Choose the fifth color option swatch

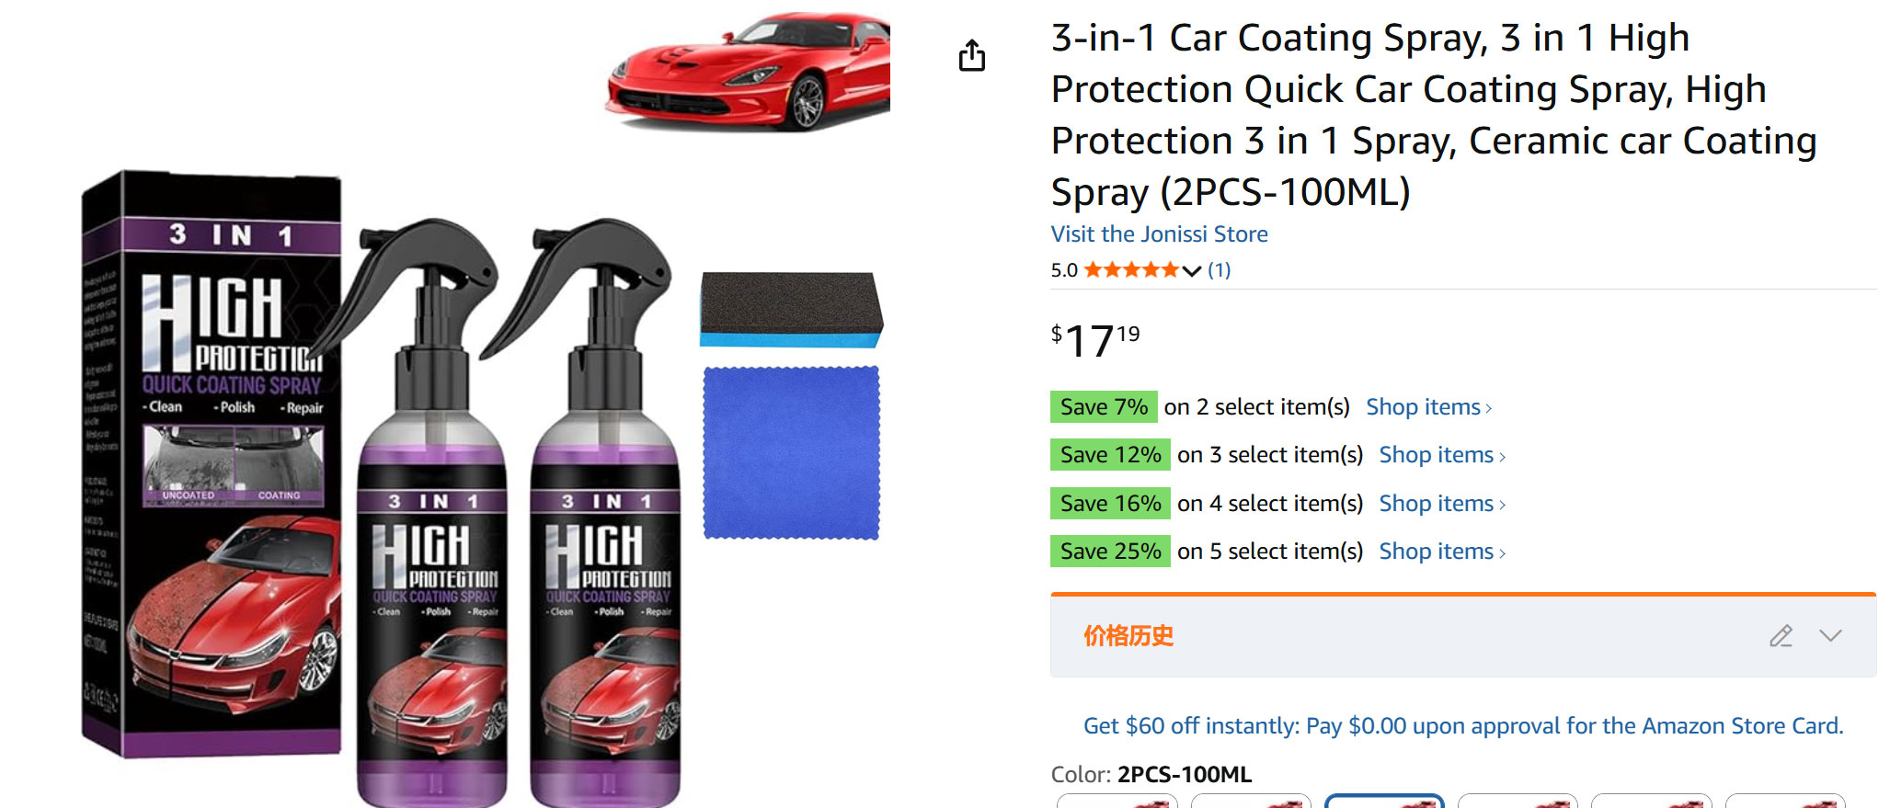click(1651, 801)
